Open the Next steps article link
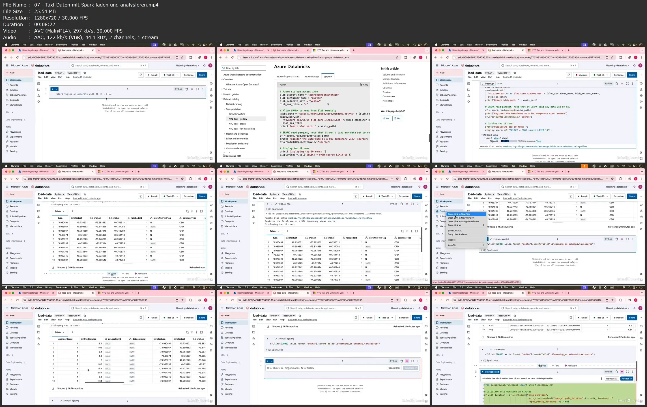This screenshot has height=407, width=647. coord(388,101)
